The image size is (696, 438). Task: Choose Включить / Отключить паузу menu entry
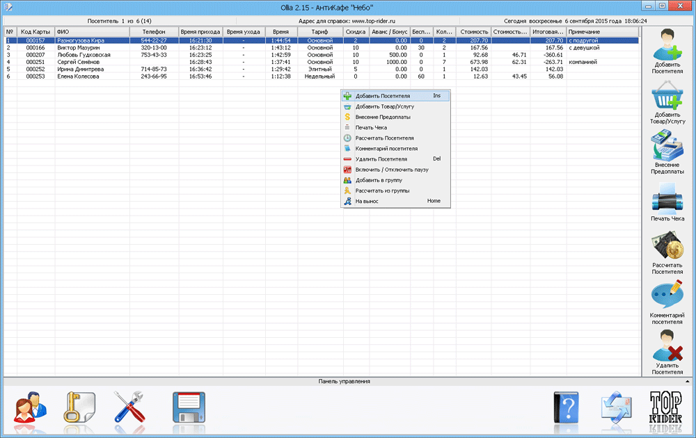(396, 170)
